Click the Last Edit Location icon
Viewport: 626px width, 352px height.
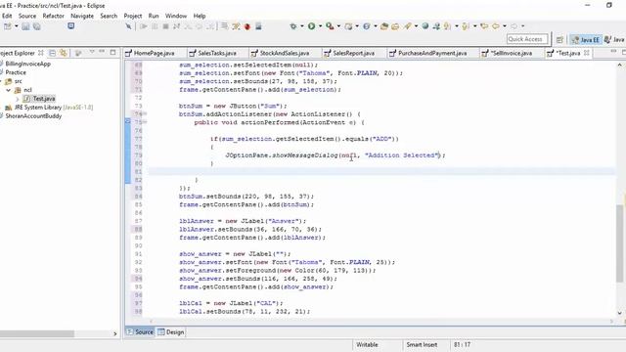484,26
